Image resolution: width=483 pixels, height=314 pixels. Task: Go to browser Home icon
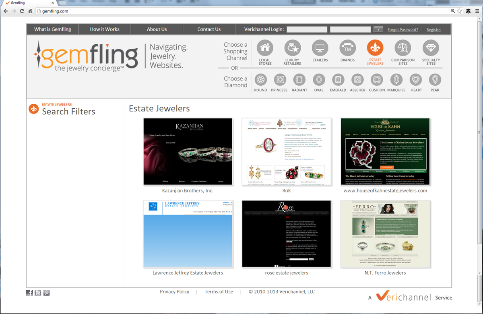click(30, 11)
